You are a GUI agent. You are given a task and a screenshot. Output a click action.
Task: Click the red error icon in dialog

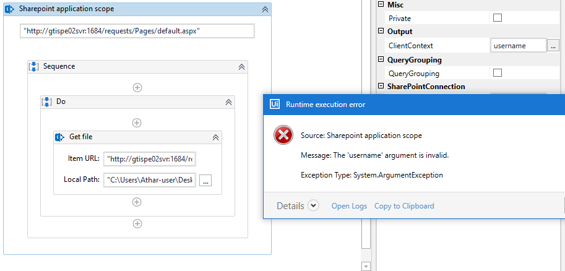pos(283,135)
